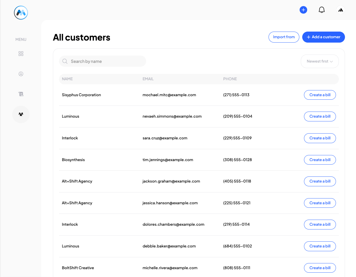Click phone number (225) 555-0121
The height and width of the screenshot is (277, 356).
tap(237, 203)
